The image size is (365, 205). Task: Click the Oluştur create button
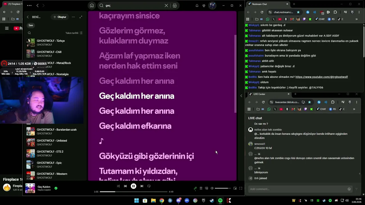(60, 17)
